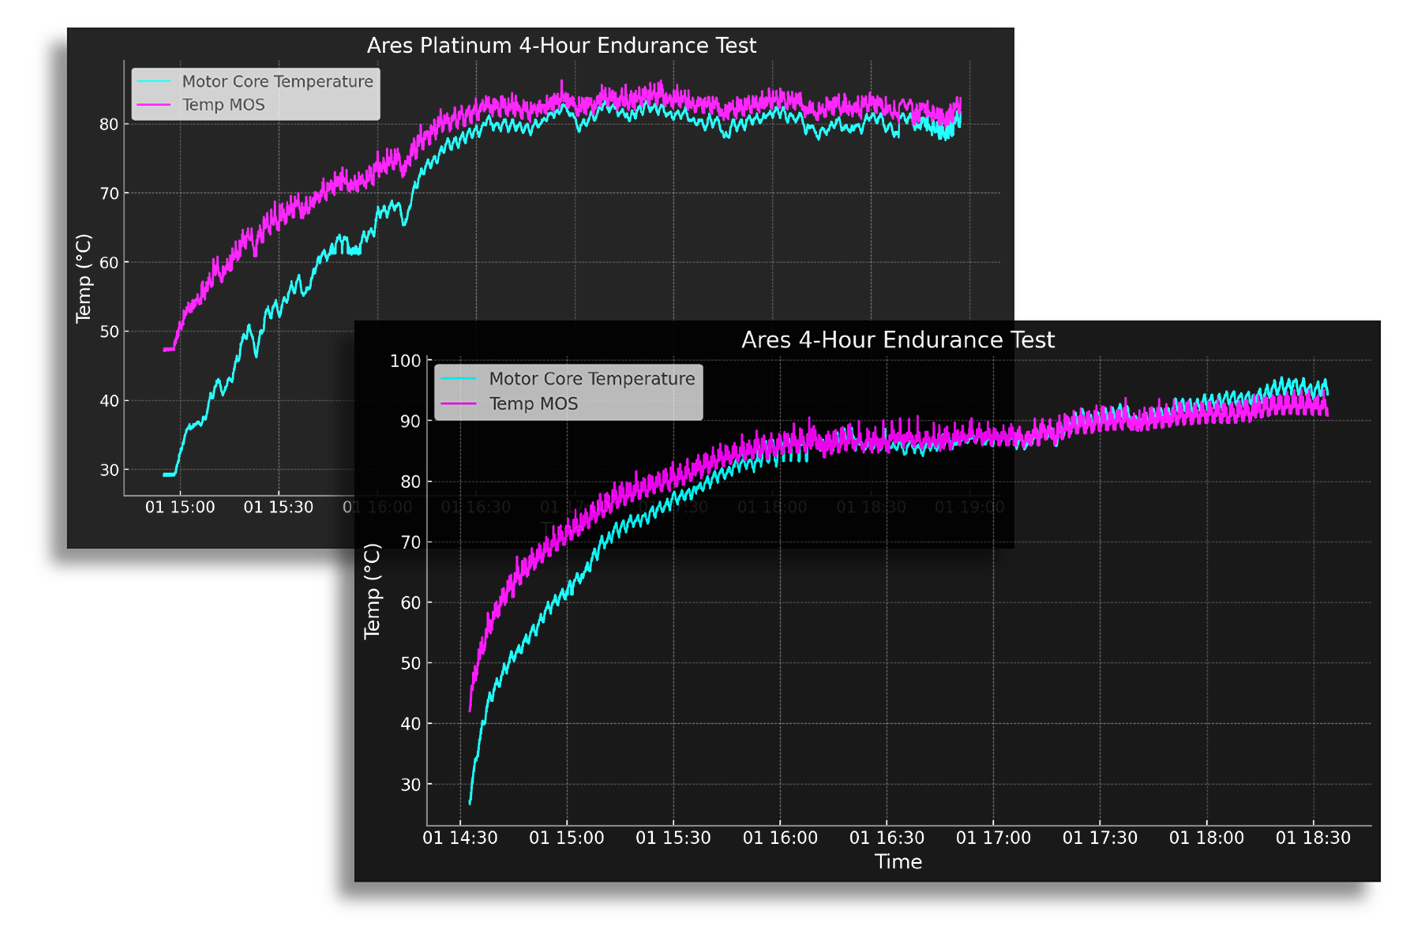Select Temp (°C) y-axis label on Ares 4-Hour chart
Image resolution: width=1421 pixels, height=934 pixels.
pyautogui.click(x=372, y=591)
